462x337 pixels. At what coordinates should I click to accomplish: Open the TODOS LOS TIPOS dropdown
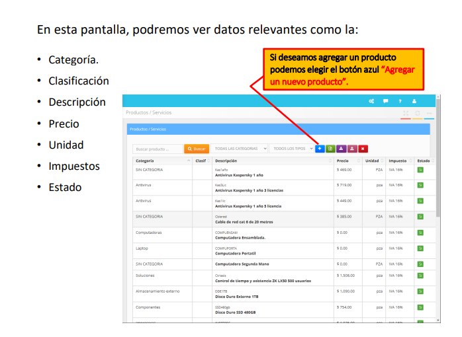click(293, 149)
